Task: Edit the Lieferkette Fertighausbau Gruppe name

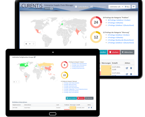Action: (x=35, y=57)
